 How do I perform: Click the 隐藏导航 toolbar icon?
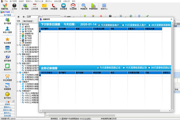(x=4, y=7)
